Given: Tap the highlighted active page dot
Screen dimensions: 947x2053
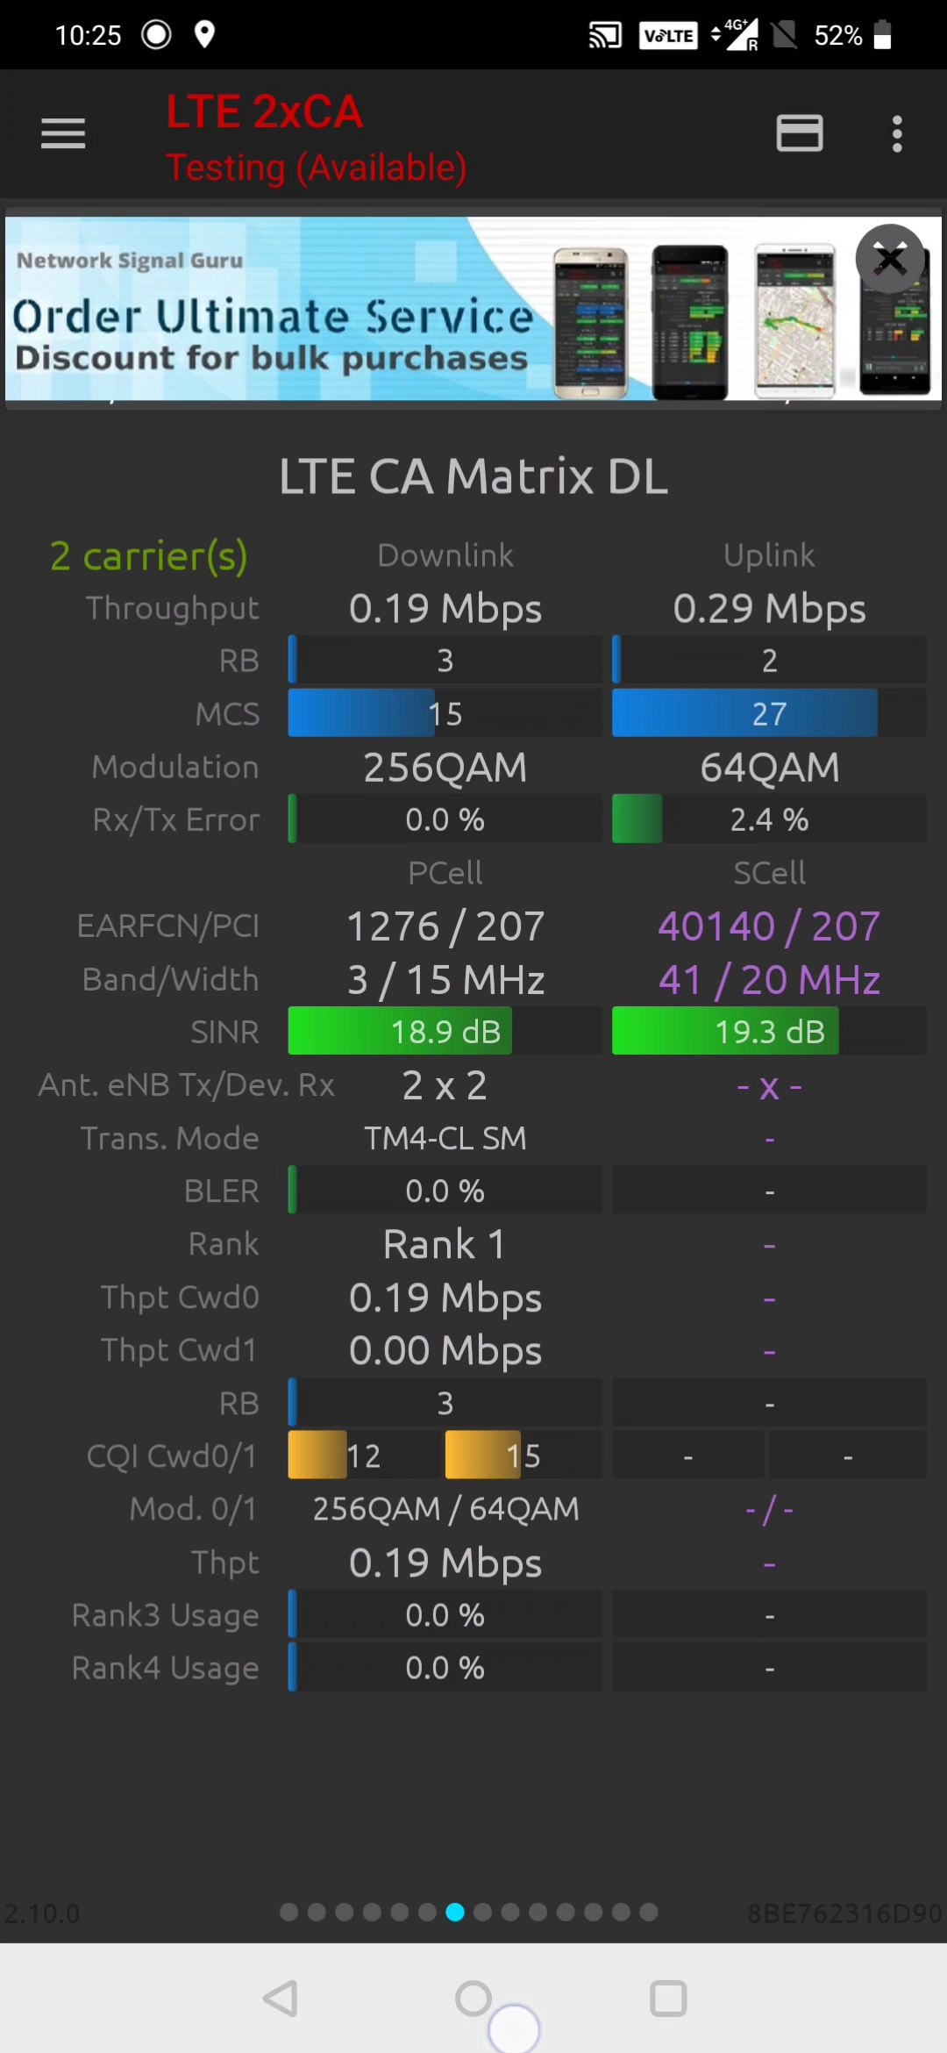Looking at the screenshot, I should click(x=455, y=1912).
